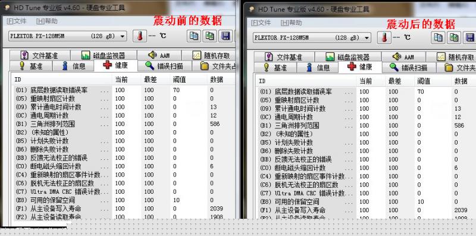Select row 断电磁头缩回计数 in right window

[367, 168]
